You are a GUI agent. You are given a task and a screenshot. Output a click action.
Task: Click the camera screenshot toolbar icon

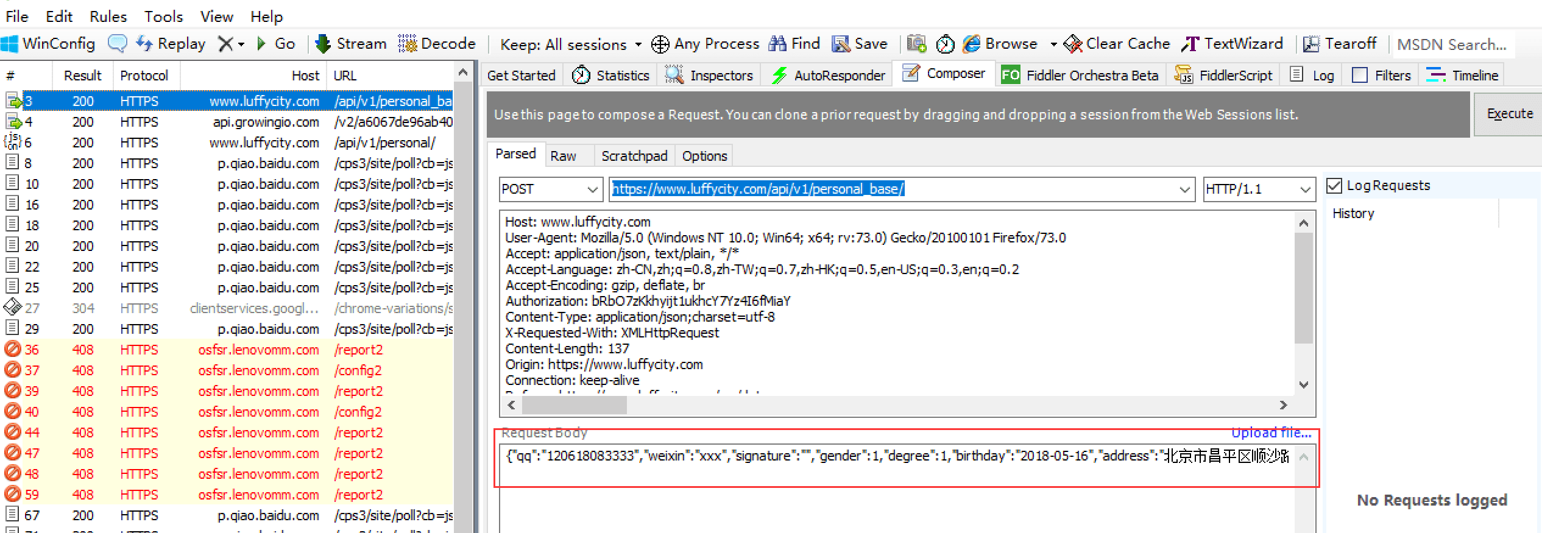click(916, 44)
